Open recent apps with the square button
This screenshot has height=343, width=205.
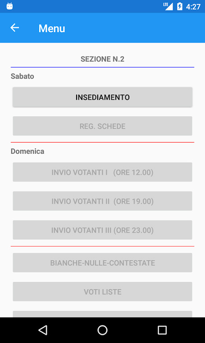point(162,330)
